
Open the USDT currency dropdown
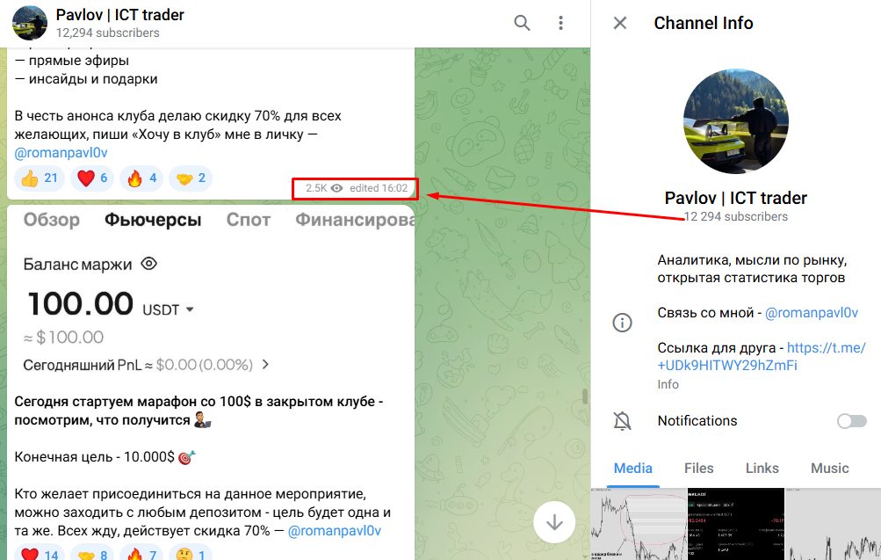(x=190, y=309)
